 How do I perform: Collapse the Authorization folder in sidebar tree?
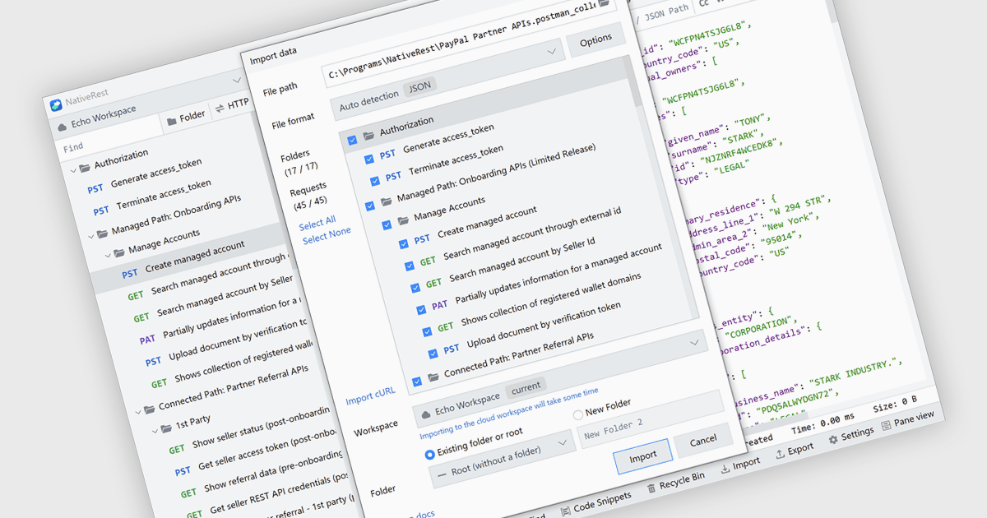(73, 169)
